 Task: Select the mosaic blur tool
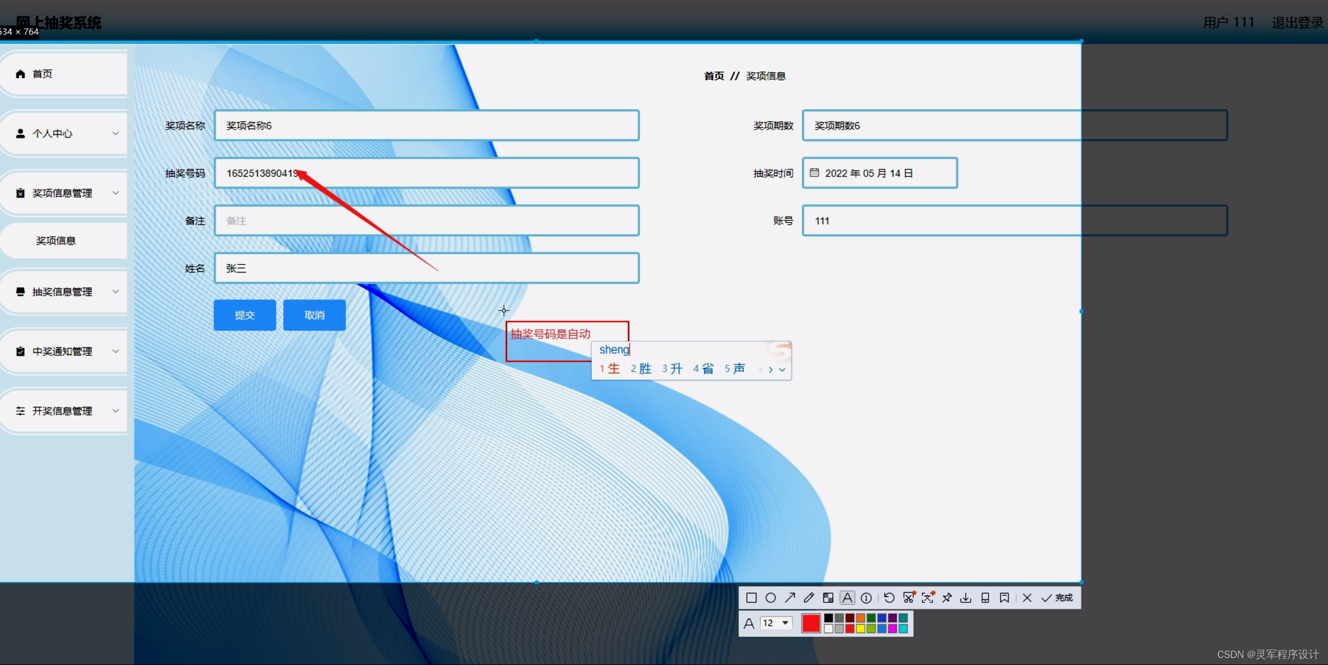828,598
